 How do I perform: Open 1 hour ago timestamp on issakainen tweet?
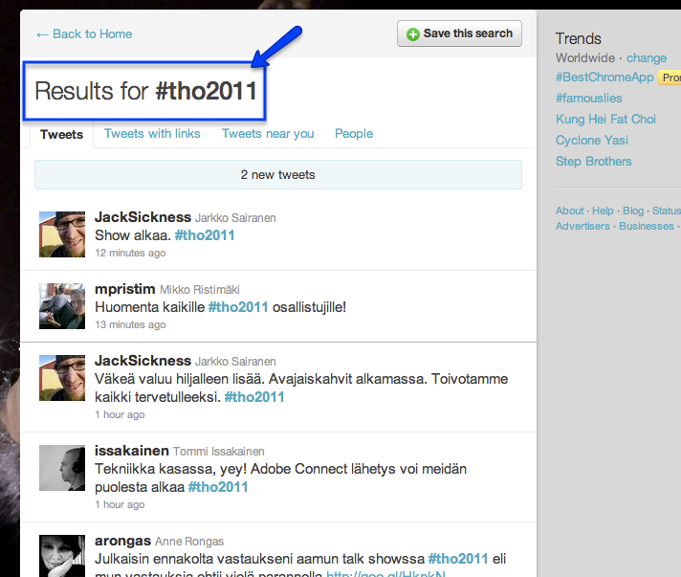[x=120, y=504]
